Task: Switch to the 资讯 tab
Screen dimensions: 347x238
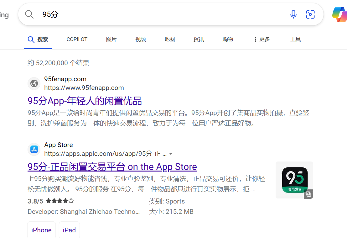Action: pos(199,40)
